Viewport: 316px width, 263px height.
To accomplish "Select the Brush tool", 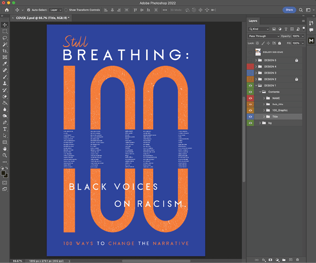I will pyautogui.click(x=5, y=77).
